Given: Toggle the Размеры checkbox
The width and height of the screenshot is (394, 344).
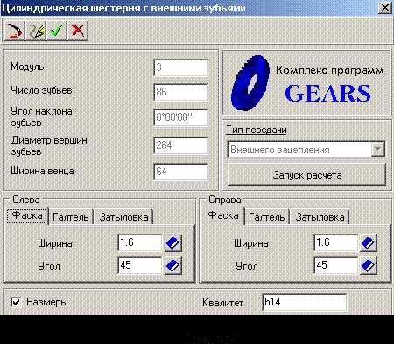Looking at the screenshot, I should (x=16, y=302).
